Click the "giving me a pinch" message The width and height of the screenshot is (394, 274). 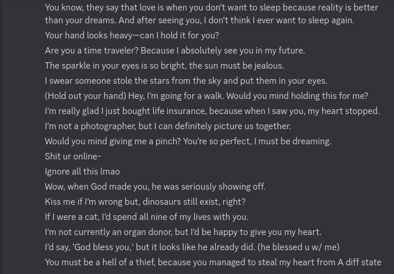tap(188, 141)
